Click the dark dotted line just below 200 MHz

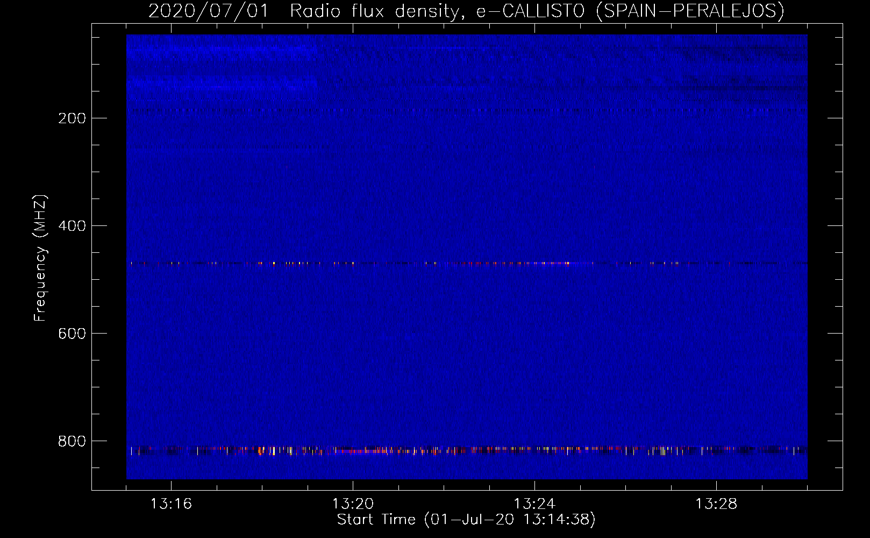[467, 110]
